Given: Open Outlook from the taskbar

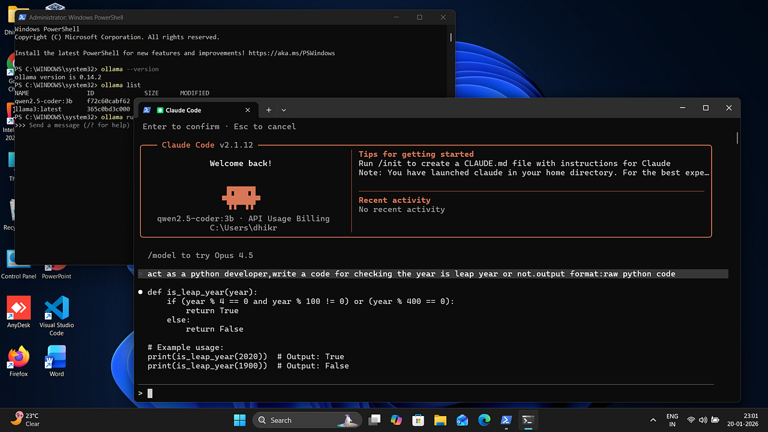Looking at the screenshot, I should click(462, 420).
